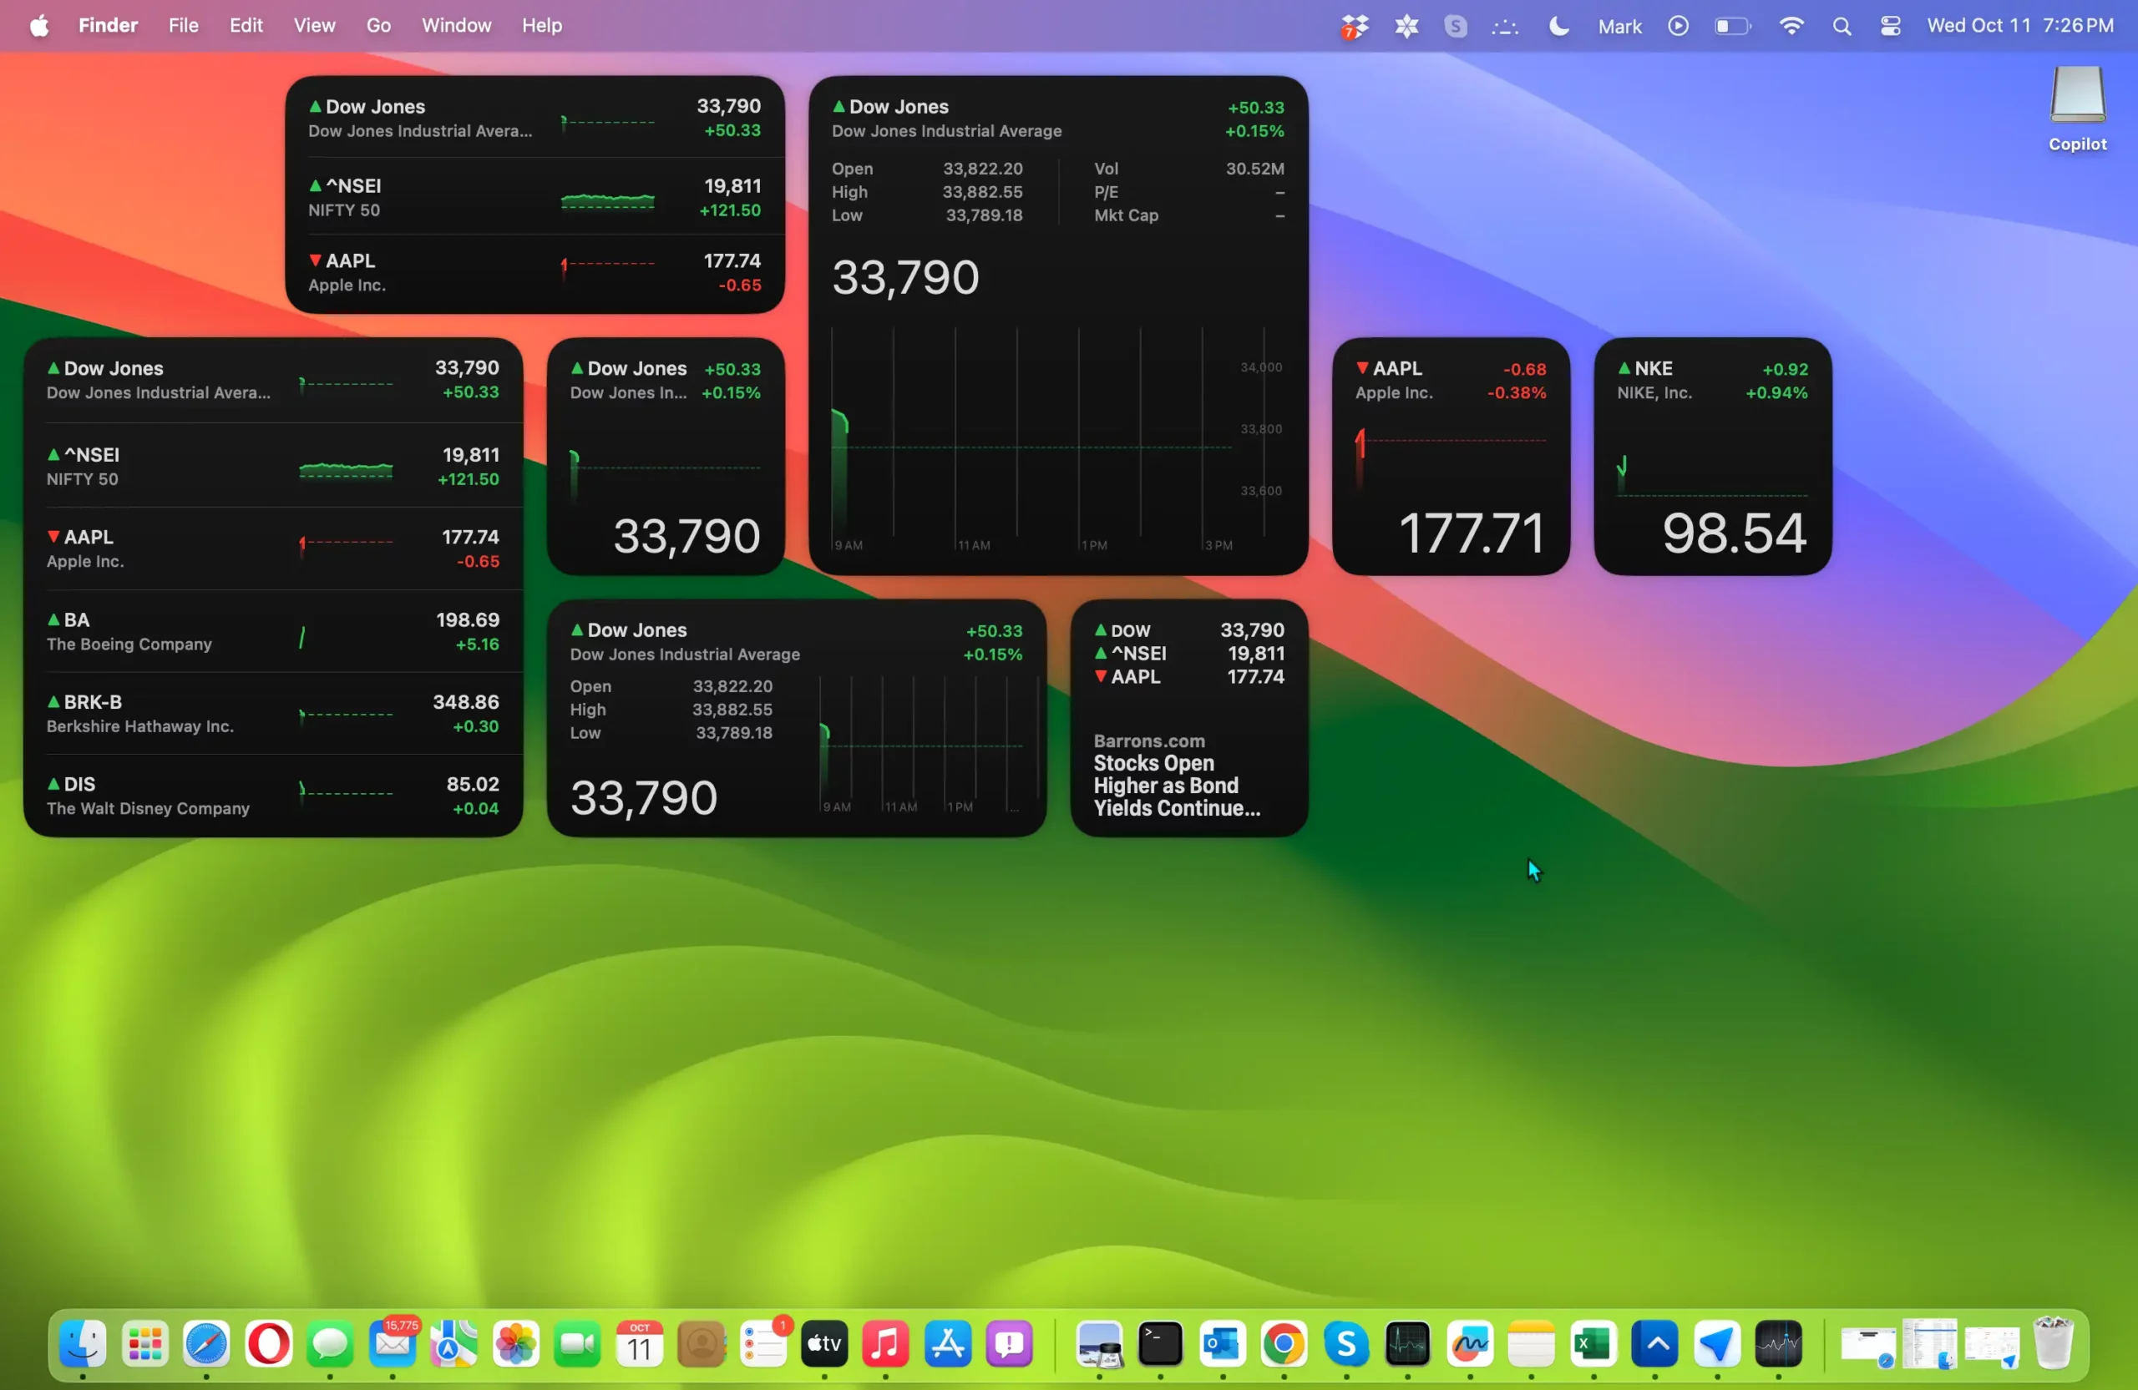
Task: Launch Microsoft Excel from the Dock
Action: coord(1593,1343)
